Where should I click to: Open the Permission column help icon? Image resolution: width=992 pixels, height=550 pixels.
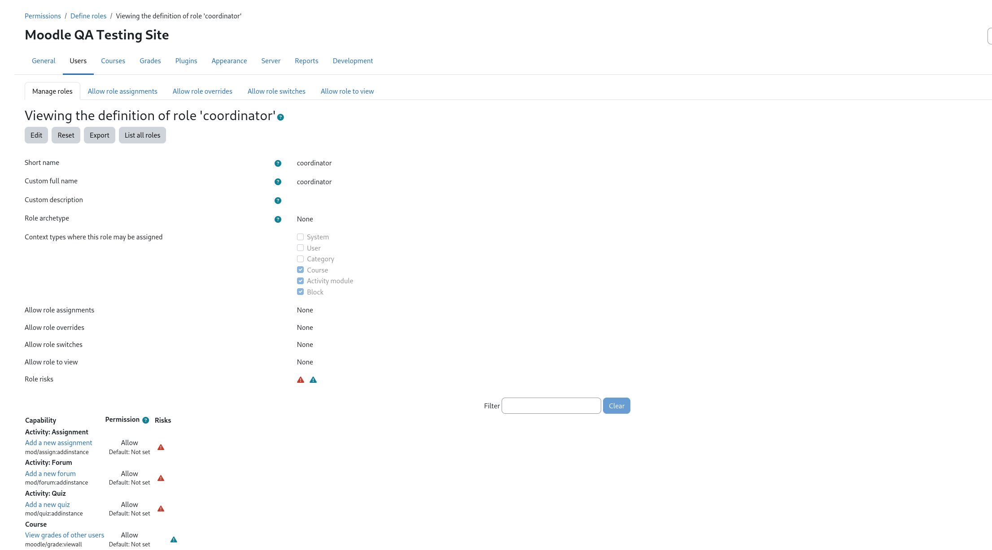point(145,420)
